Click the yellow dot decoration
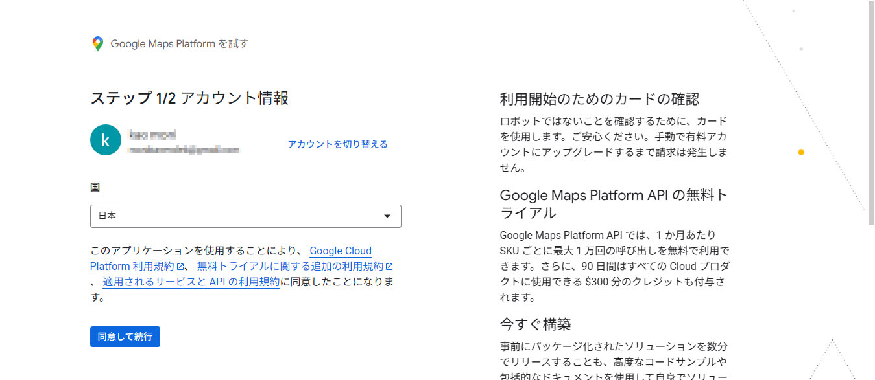Viewport: 875px width, 380px height. [x=801, y=152]
